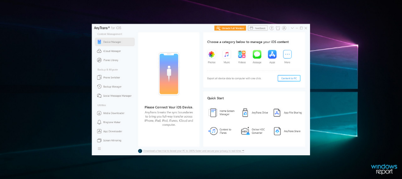Screen dimensions: 402x179
Task: Minimize the AnyTrans window
Action: click(297, 28)
